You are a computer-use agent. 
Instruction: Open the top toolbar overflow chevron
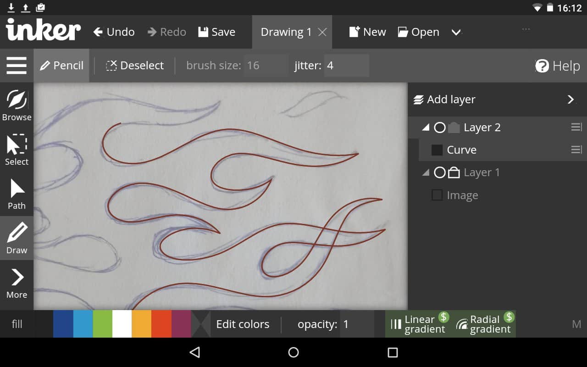coord(456,32)
